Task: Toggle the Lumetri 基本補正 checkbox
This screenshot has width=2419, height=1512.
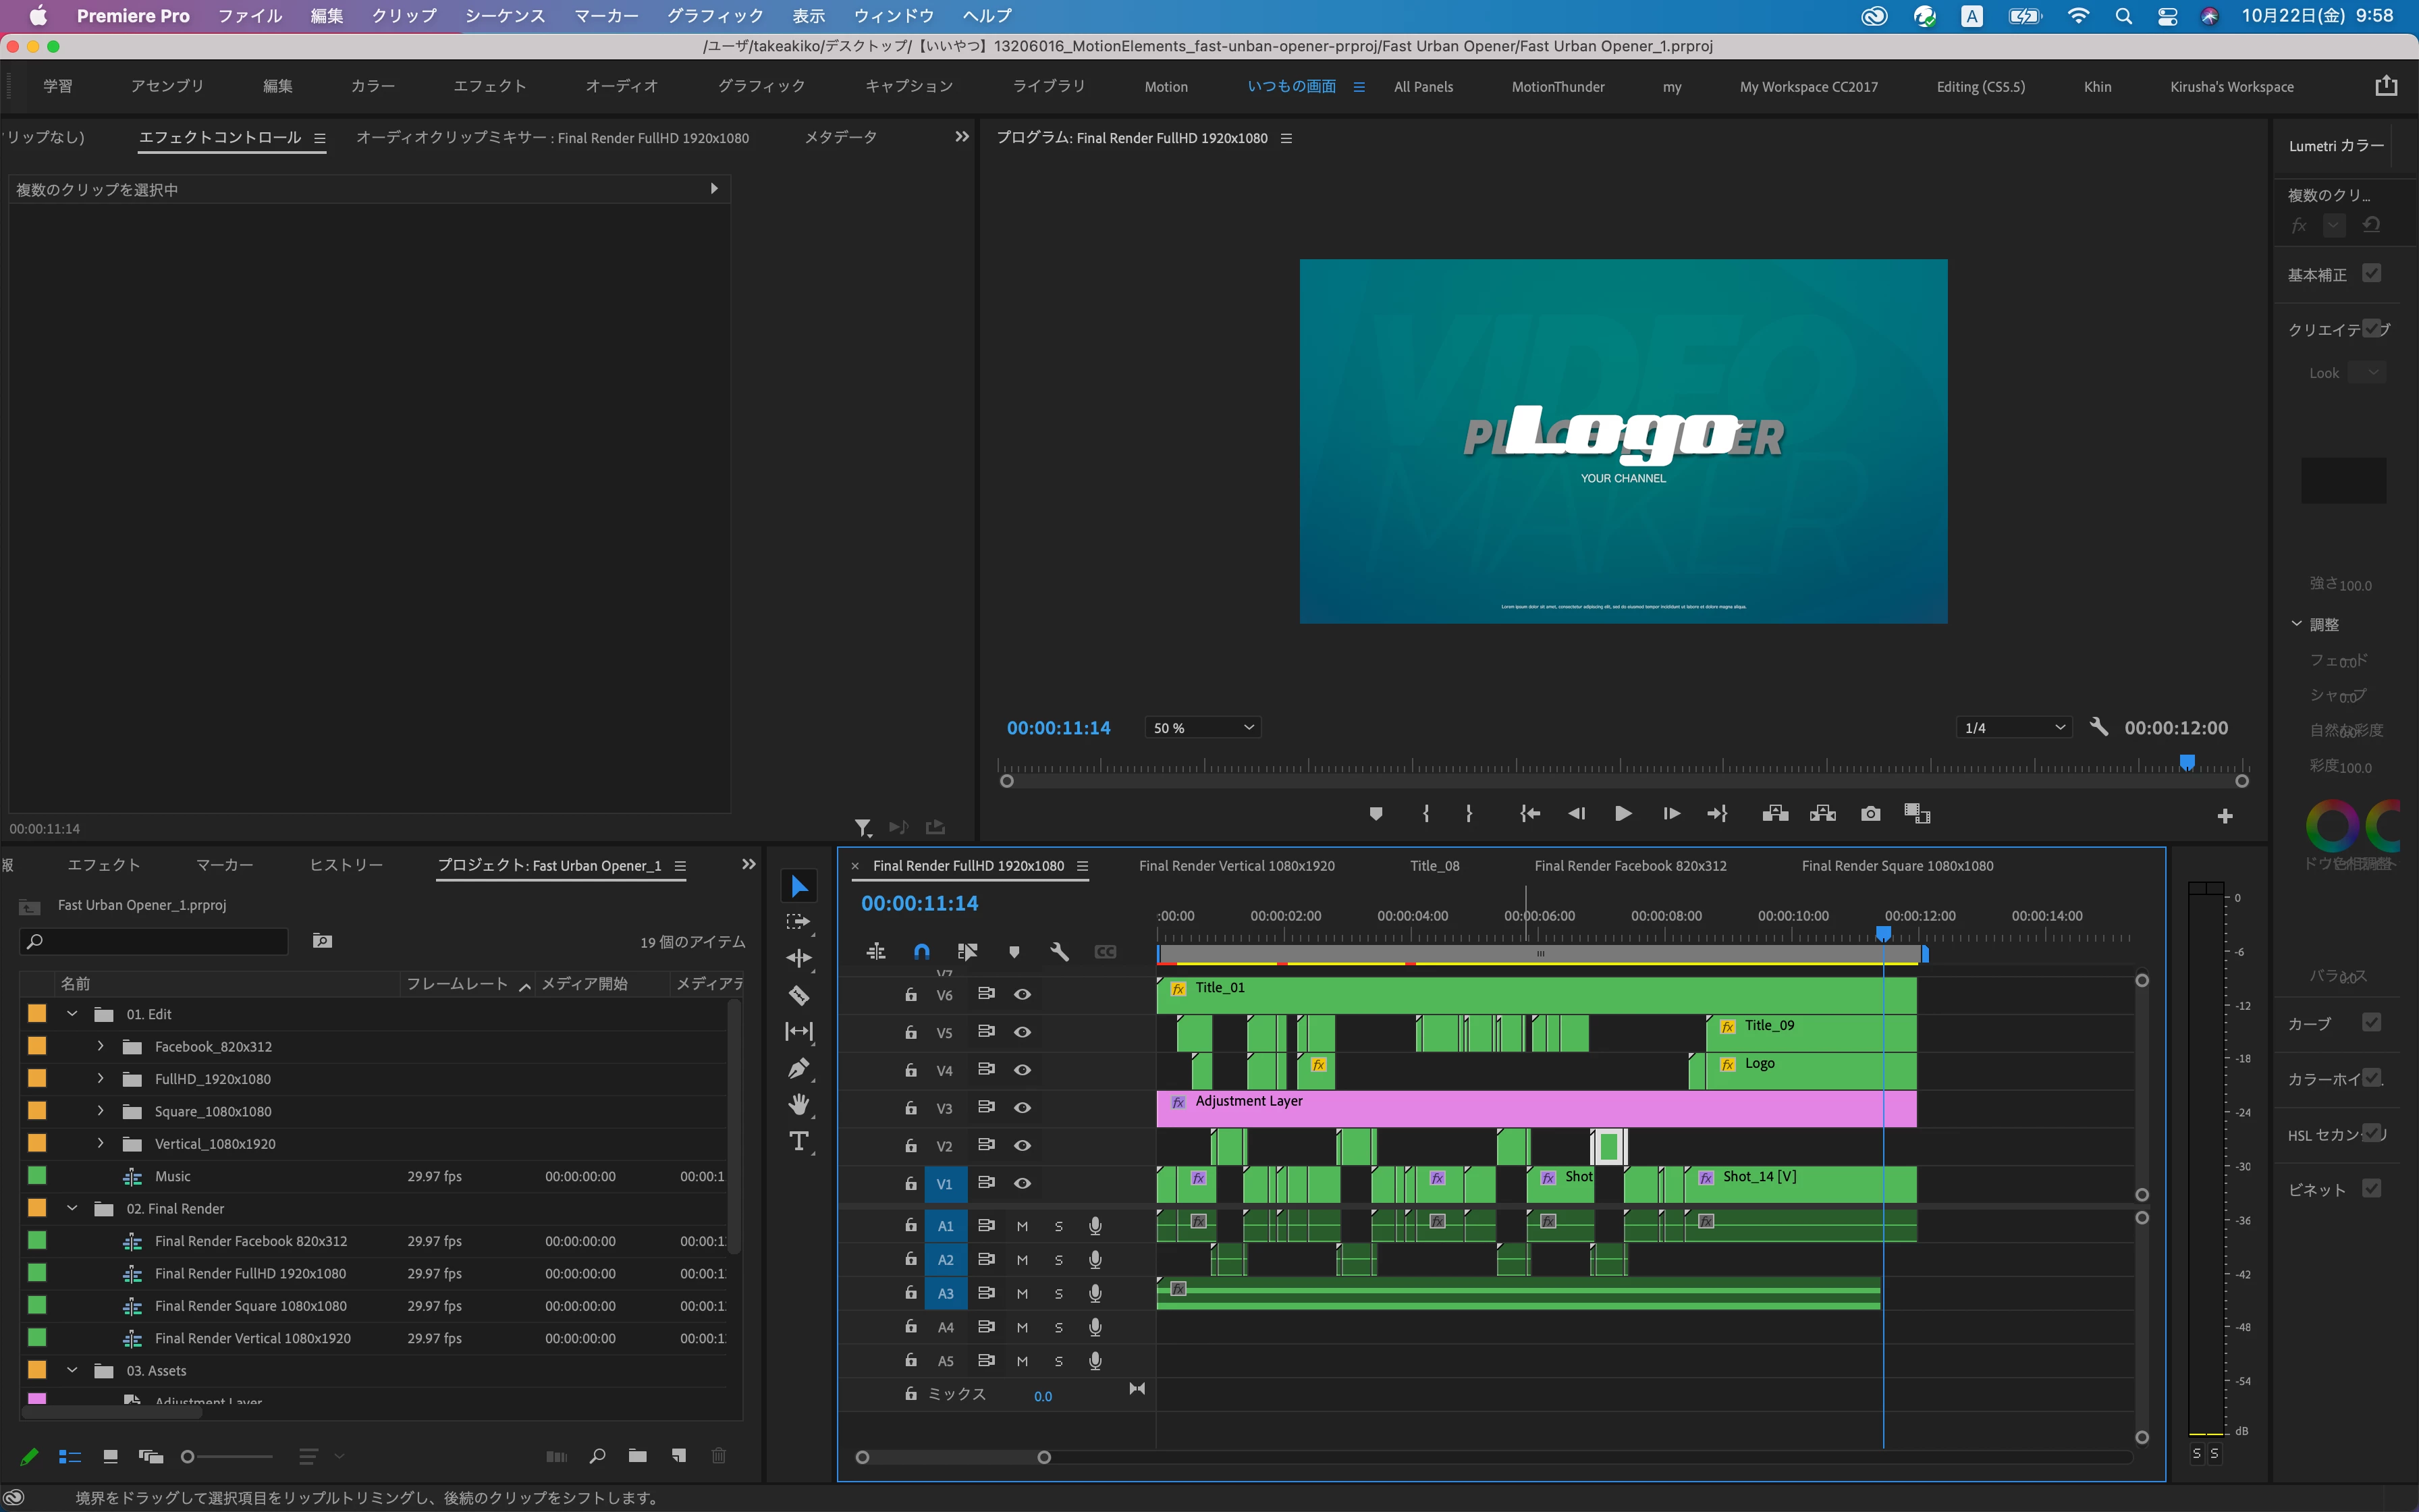Action: [2371, 273]
